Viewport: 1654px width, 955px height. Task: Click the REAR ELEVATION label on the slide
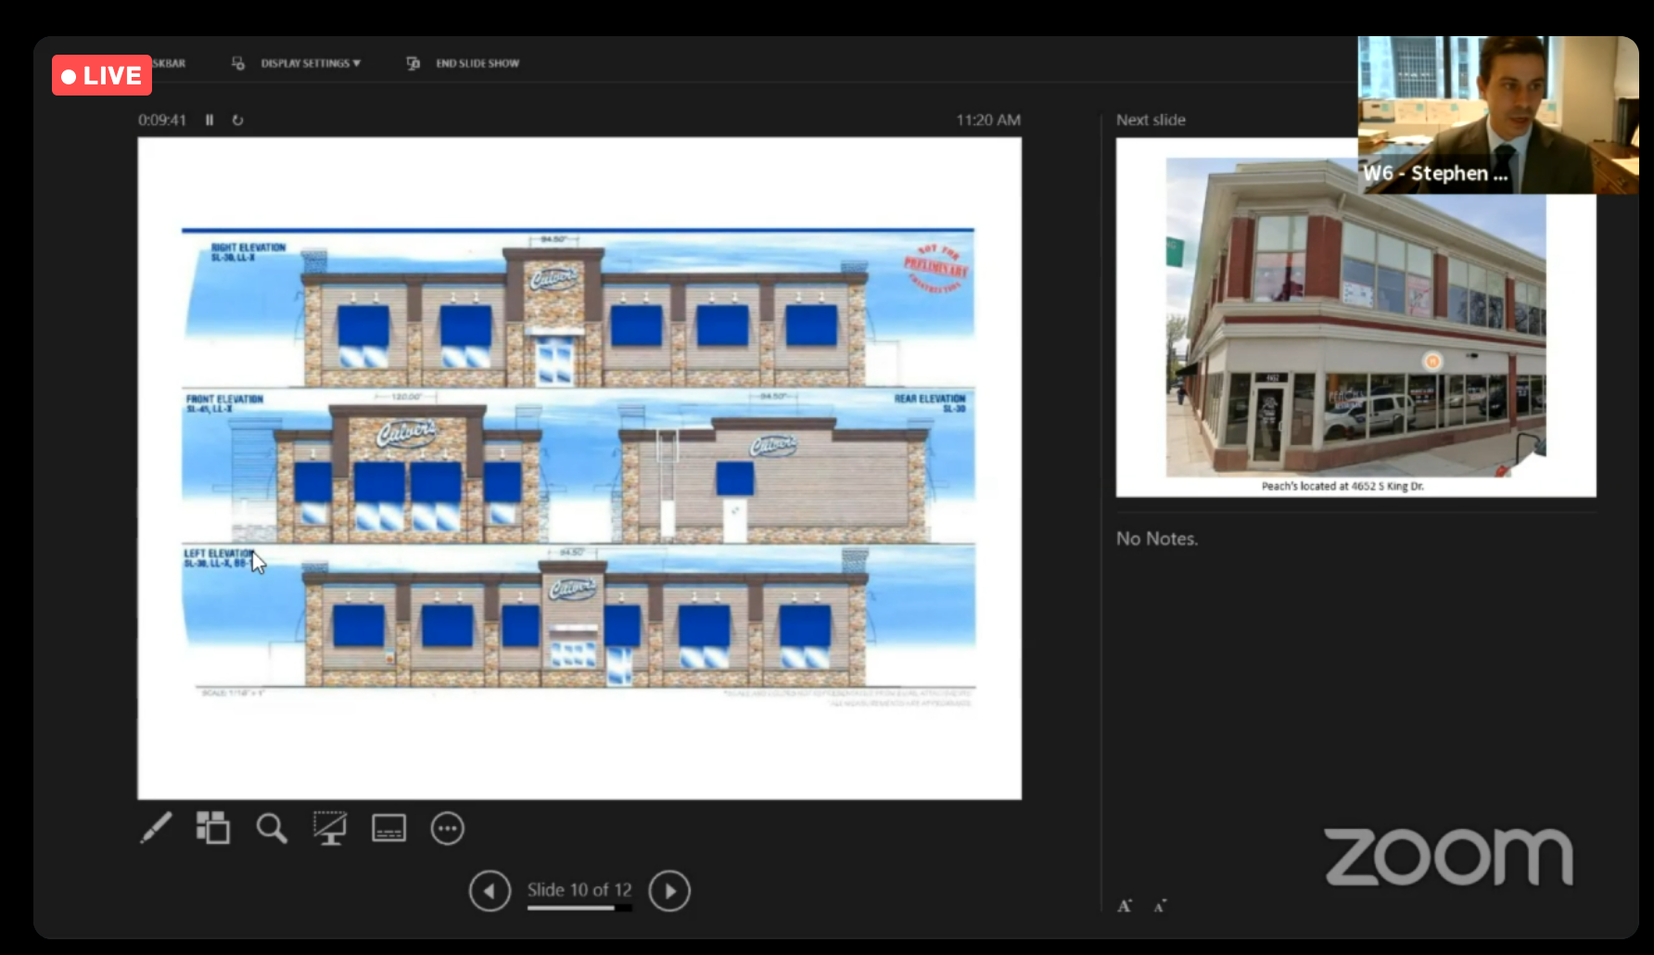(x=930, y=399)
